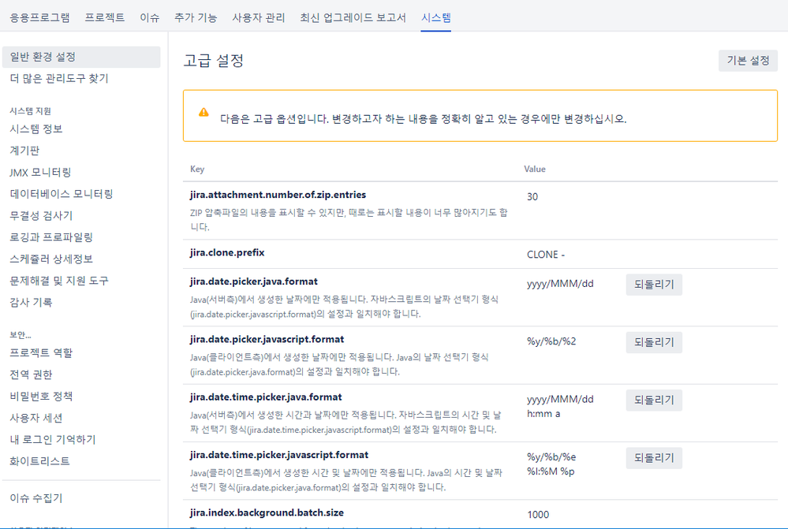Viewport: 788px width, 529px height.
Task: Revert jira.date.picker.javascript.format with 되돌리기
Action: [x=654, y=342]
